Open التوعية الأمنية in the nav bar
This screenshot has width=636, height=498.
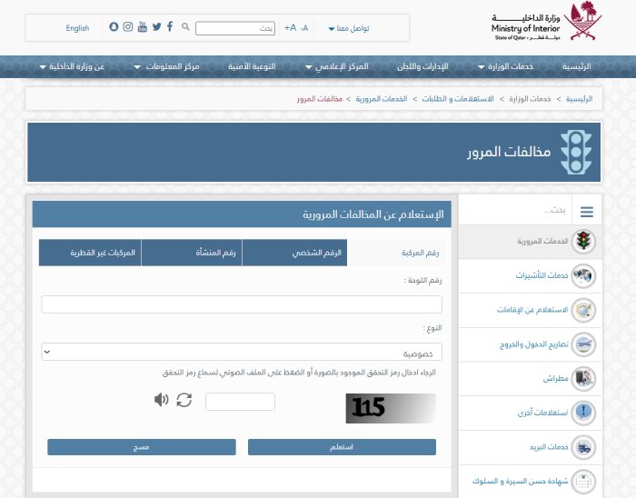point(252,66)
